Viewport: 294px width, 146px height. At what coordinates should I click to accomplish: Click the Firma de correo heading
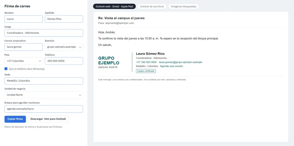click(x=17, y=6)
